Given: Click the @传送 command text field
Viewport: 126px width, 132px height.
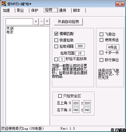Looking at the screenshot, I should (x=113, y=47).
